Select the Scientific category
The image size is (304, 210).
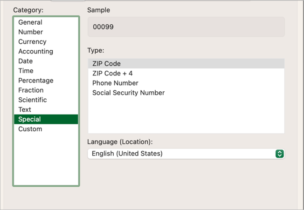[x=33, y=100]
